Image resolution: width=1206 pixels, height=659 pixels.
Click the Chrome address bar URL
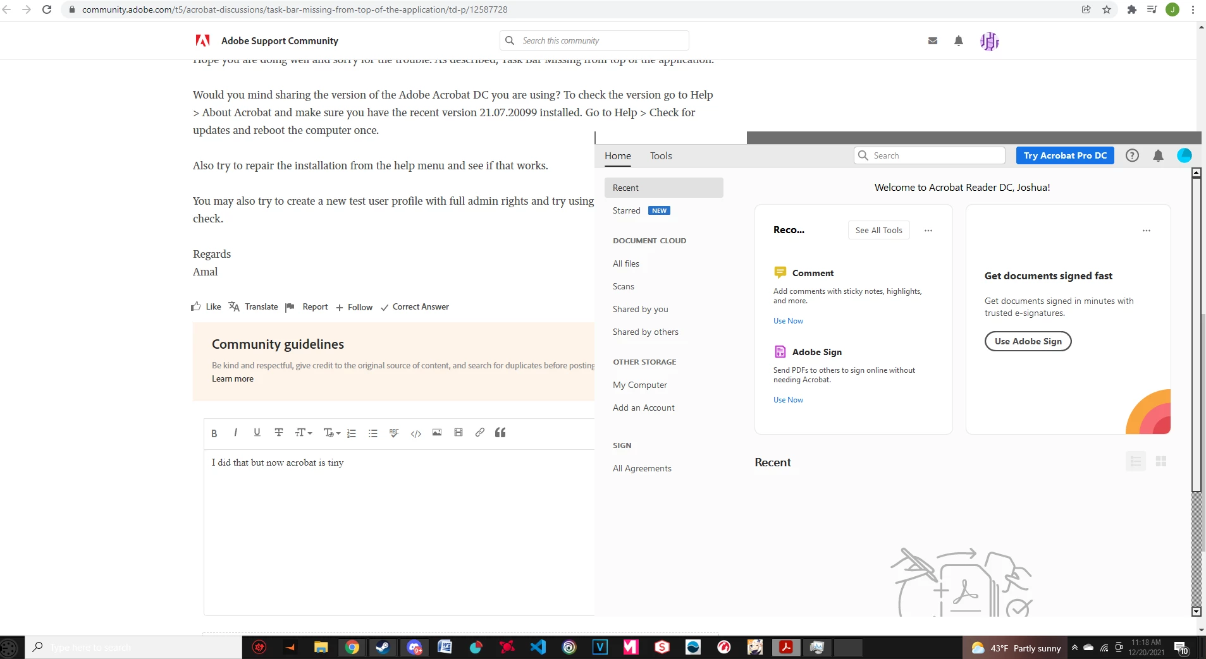pyautogui.click(x=295, y=9)
